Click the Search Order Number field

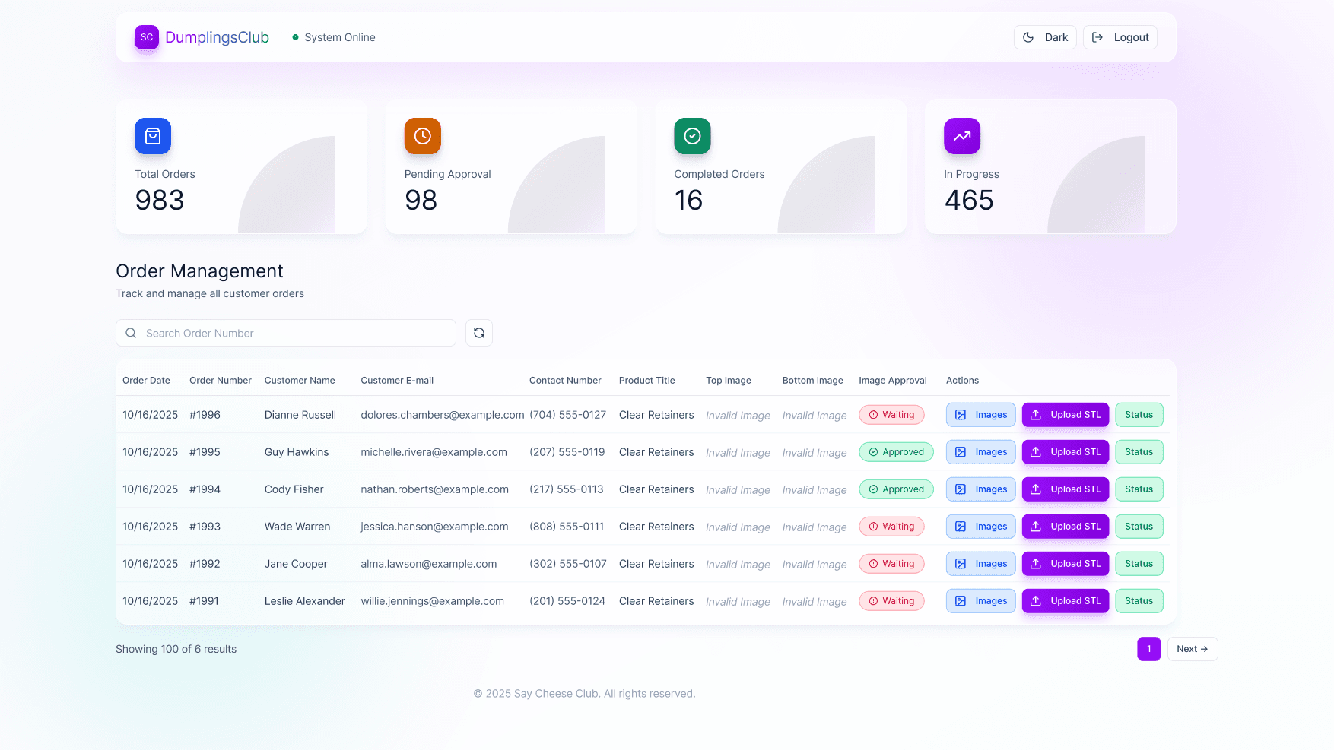click(285, 333)
